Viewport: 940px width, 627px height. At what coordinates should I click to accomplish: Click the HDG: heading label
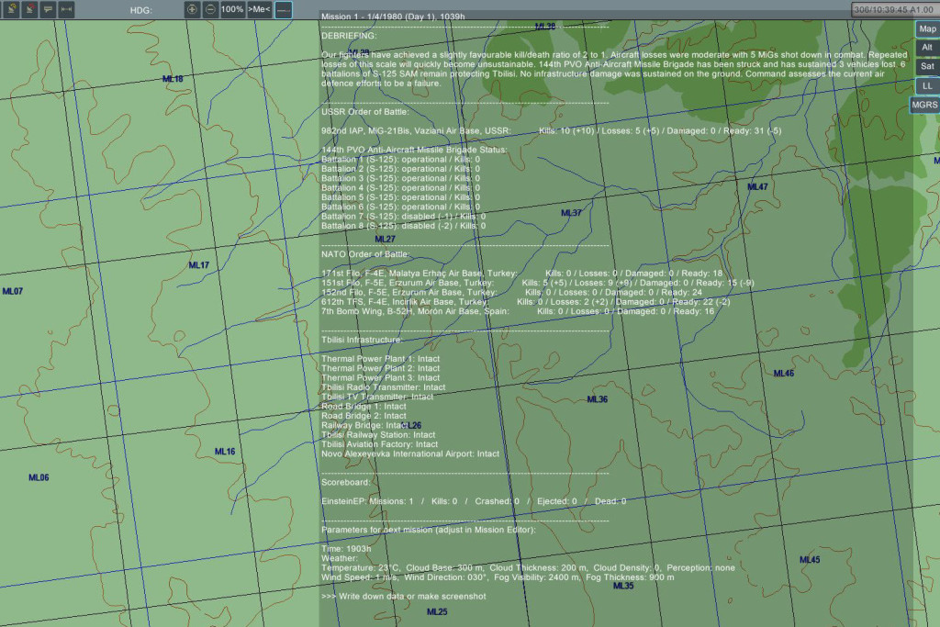click(140, 10)
